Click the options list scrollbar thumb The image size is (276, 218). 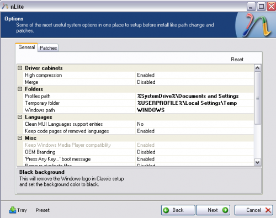tap(257, 98)
